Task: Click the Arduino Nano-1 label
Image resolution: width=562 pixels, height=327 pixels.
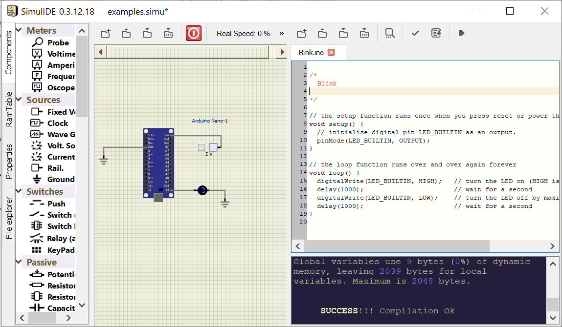Action: tap(210, 121)
